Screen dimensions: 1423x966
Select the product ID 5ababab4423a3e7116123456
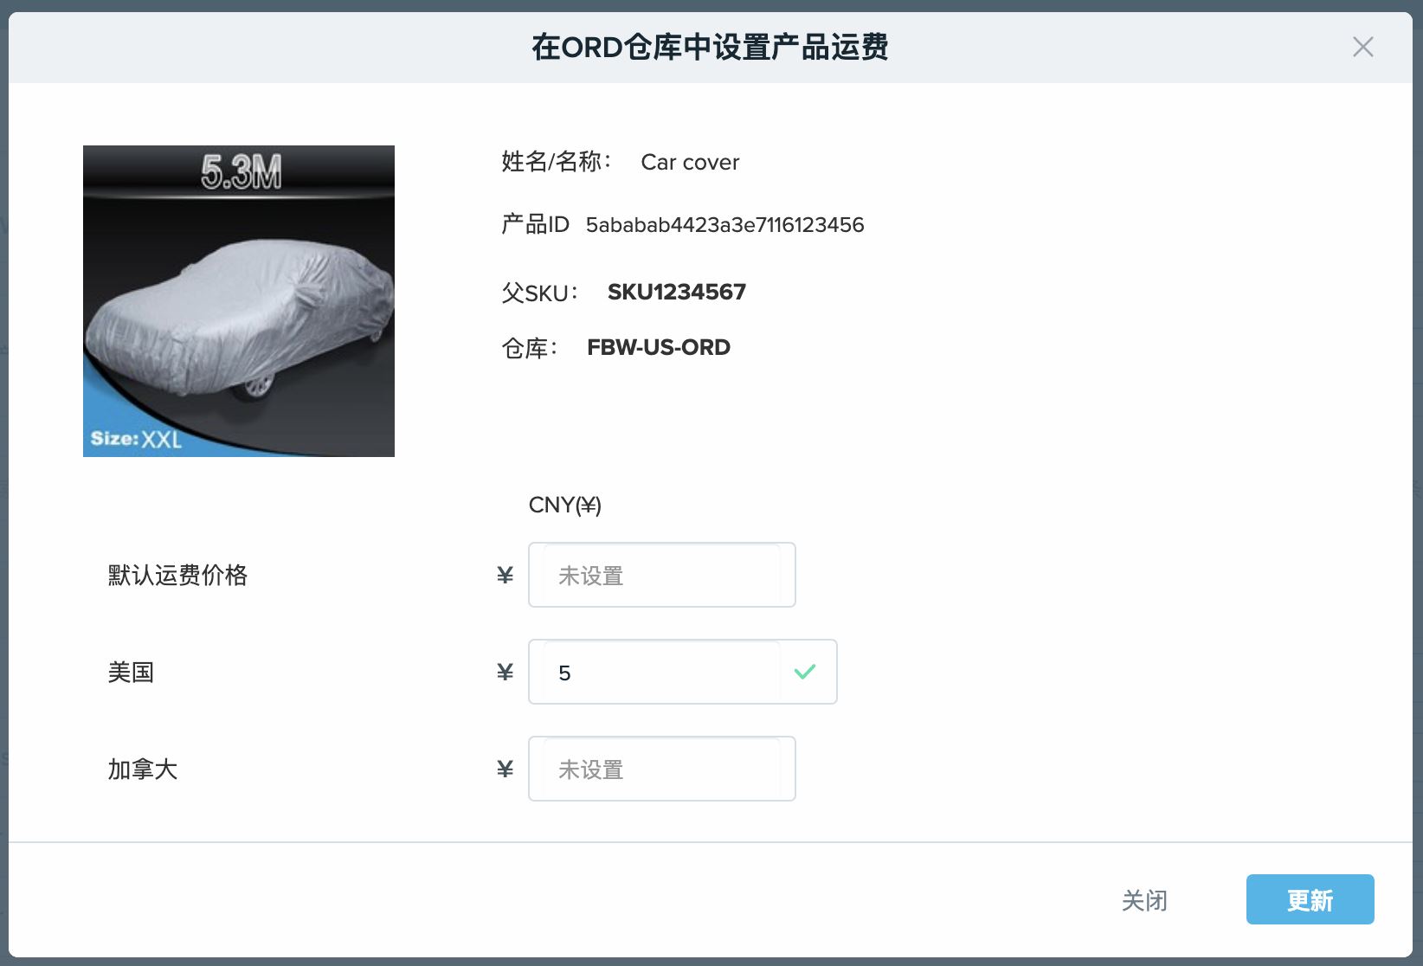pos(725,225)
